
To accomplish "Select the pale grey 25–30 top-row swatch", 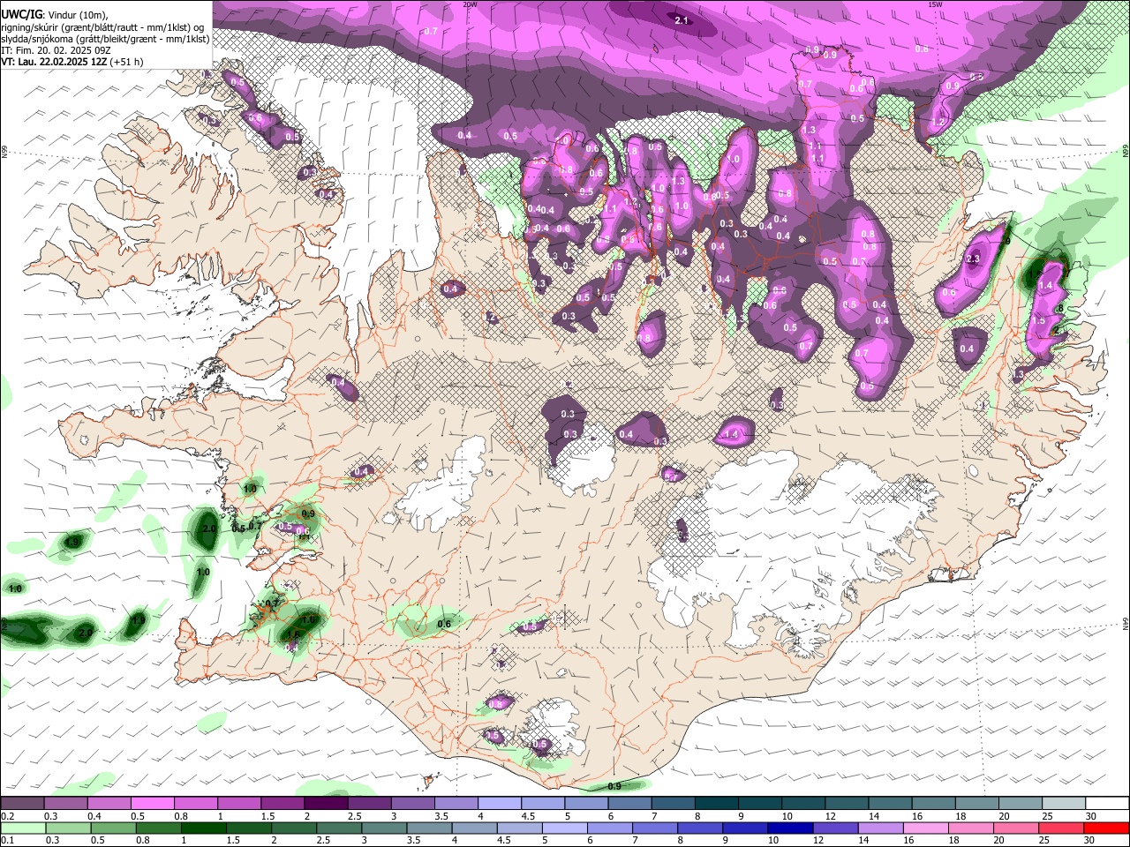I will click(1065, 804).
